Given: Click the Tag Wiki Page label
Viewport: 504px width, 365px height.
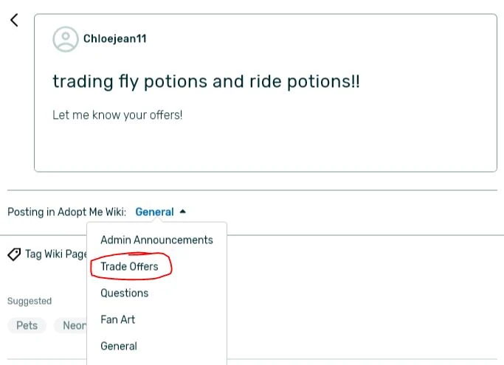Looking at the screenshot, I should 56,254.
